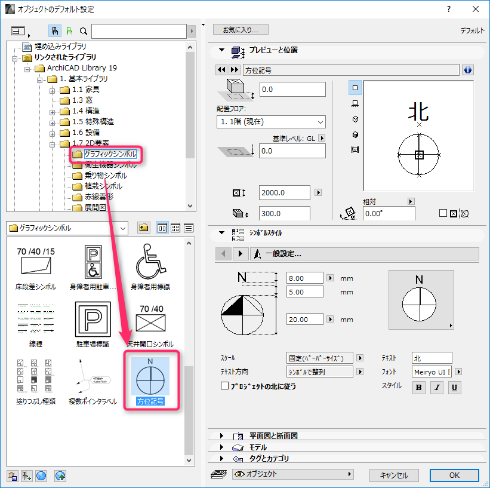Select the 埋め込みライブラリ node
The width and height of the screenshot is (490, 488).
(x=60, y=47)
